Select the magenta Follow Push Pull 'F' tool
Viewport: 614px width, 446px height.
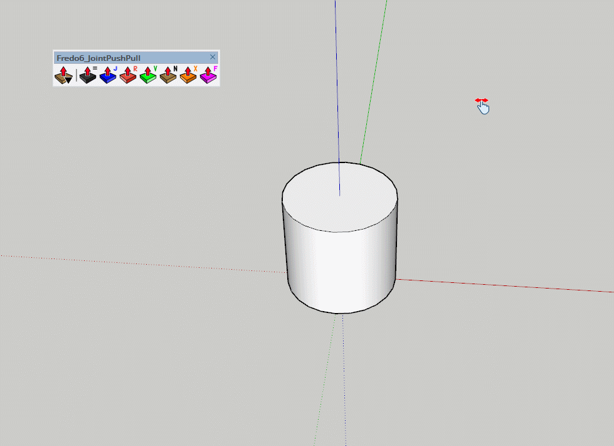click(208, 75)
